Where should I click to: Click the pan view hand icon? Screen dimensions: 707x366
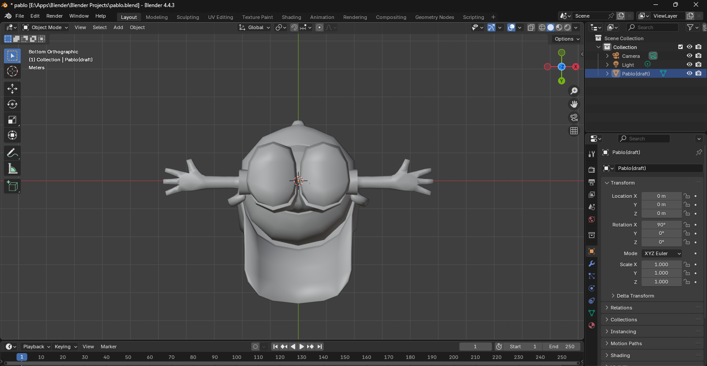[574, 104]
